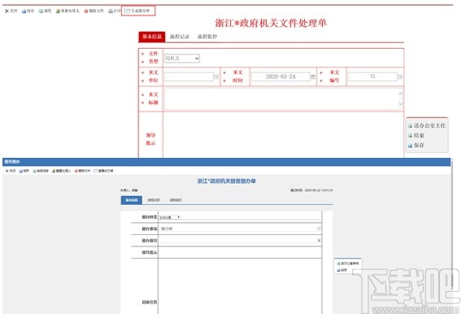
Task: Click 调度 in the top toolbar
Action: coord(45,11)
